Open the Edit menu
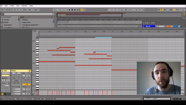186x105 pixels. [x=6, y=6]
